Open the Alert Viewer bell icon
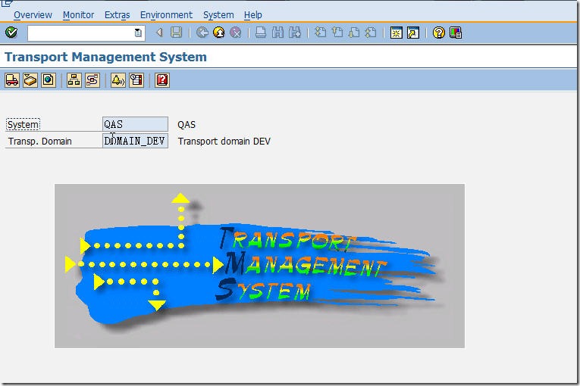Viewport: 580px width, 386px height. point(118,80)
